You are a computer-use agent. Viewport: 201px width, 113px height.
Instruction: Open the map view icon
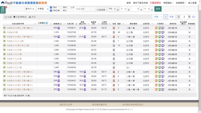pyautogui.click(x=6, y=17)
